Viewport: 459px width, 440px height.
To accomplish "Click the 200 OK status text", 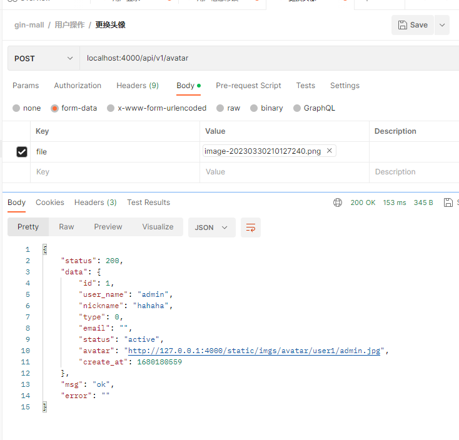I will pyautogui.click(x=363, y=202).
